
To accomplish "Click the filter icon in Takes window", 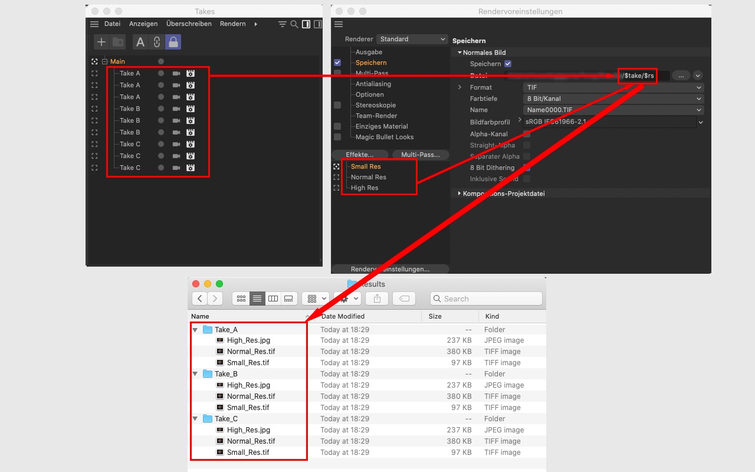I will click(283, 24).
